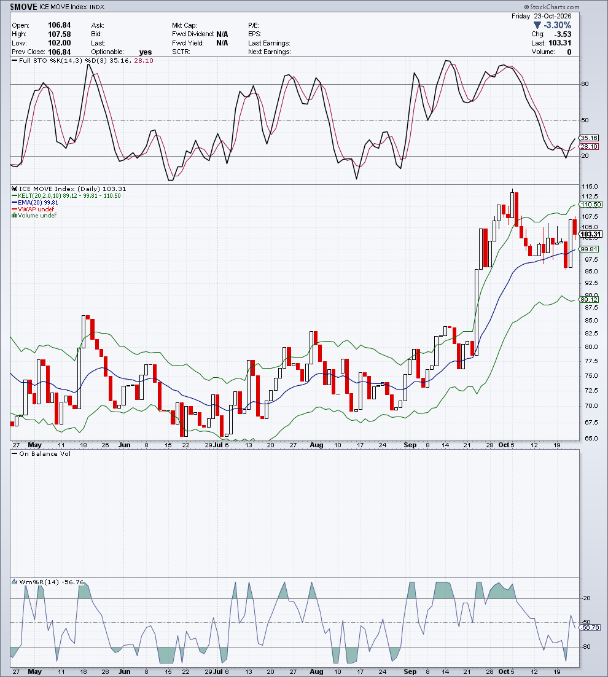The width and height of the screenshot is (608, 677).
Task: Click the Fwd Dividend N/A value
Action: point(222,34)
